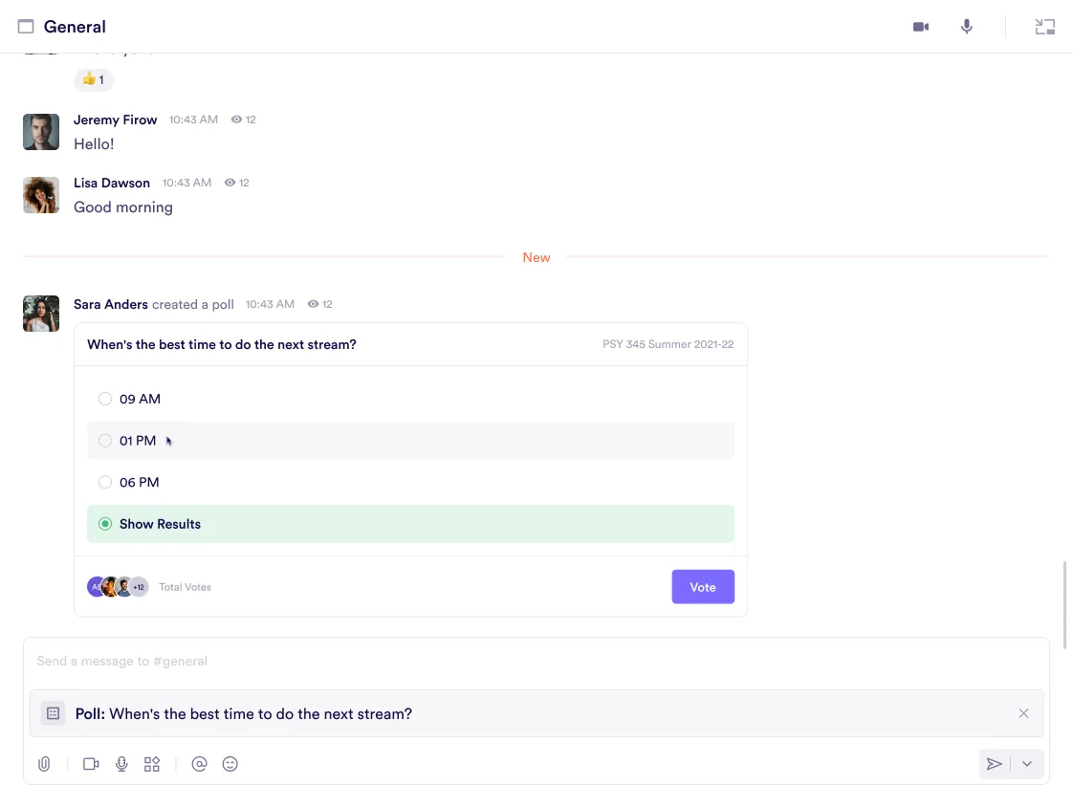Screen dimensions: 1073x806
Task: Click the paperclip attachment icon
Action: pyautogui.click(x=44, y=764)
